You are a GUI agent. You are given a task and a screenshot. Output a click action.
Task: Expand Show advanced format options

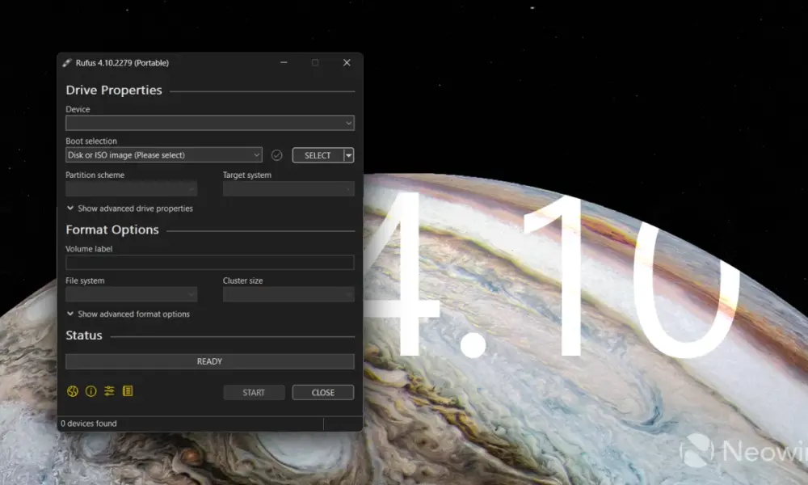[128, 314]
